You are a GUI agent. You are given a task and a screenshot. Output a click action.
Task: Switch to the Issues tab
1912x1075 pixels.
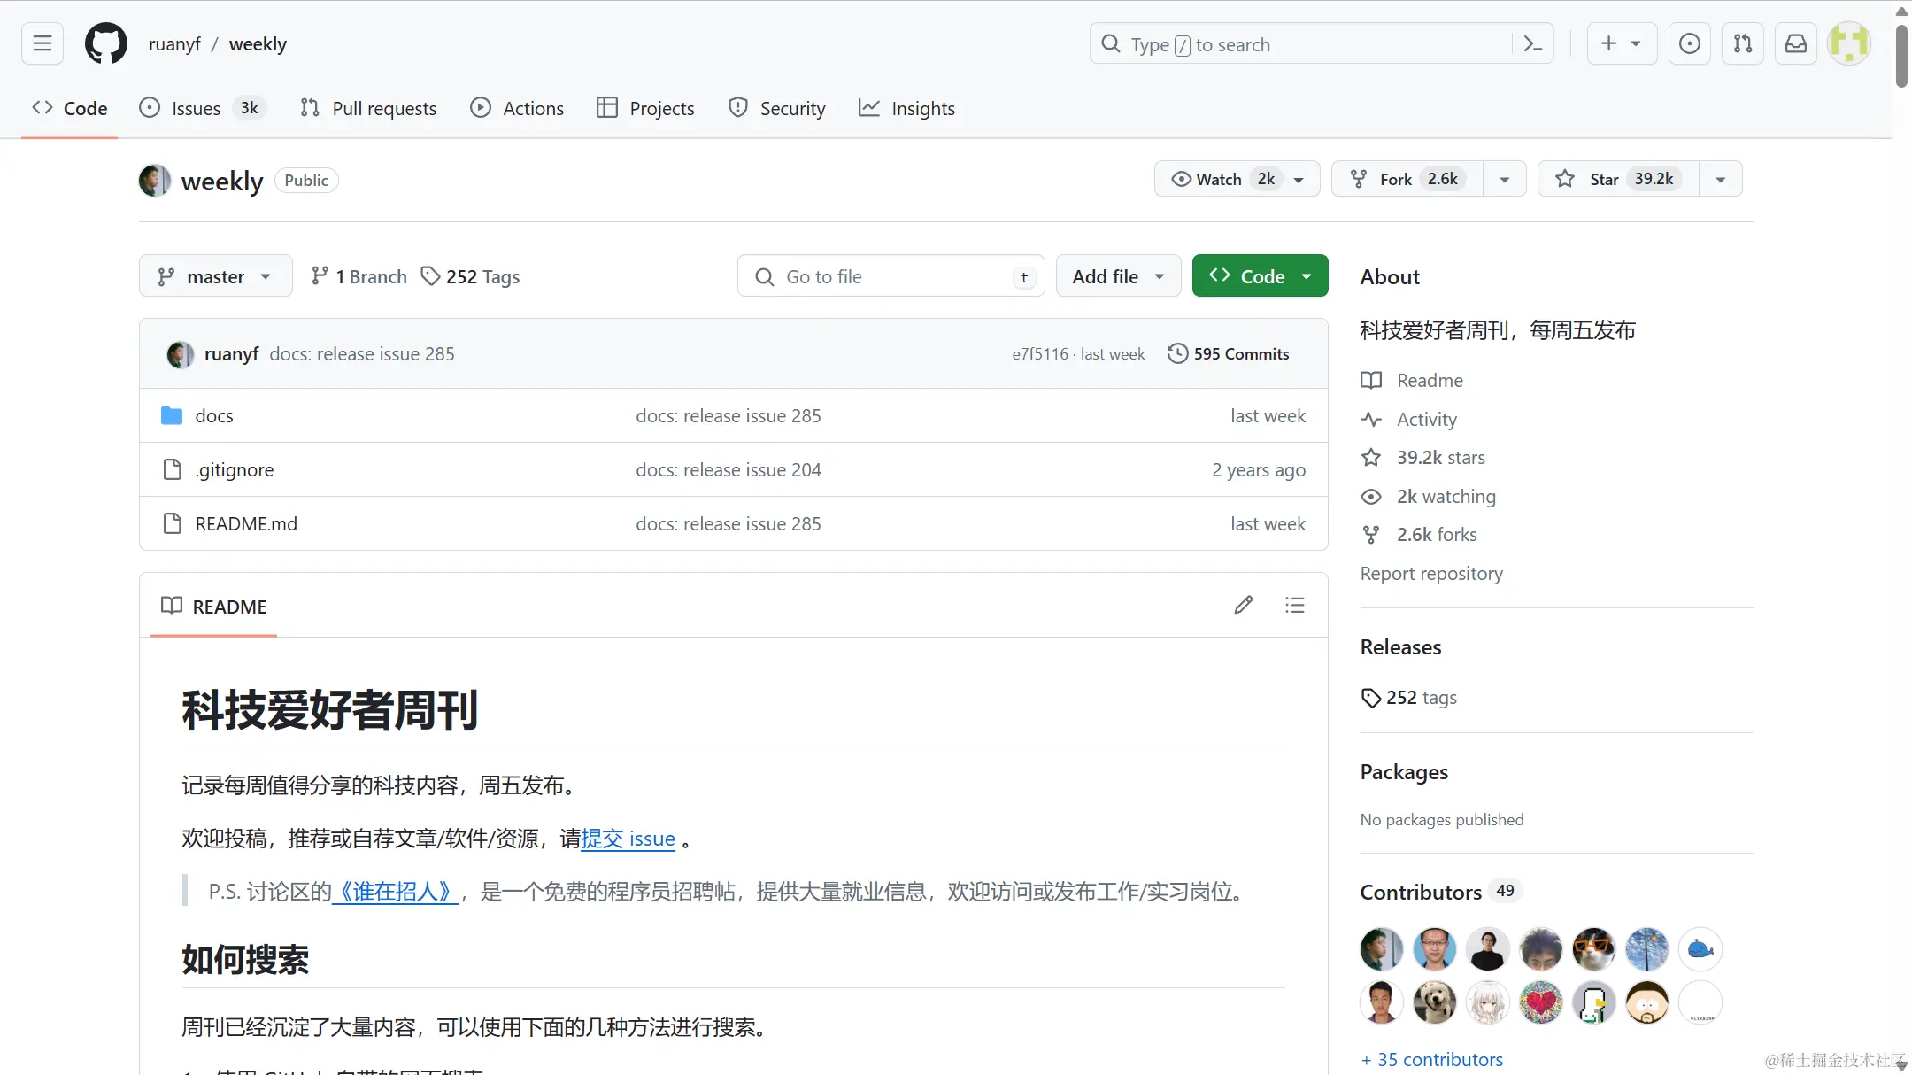[x=197, y=108]
